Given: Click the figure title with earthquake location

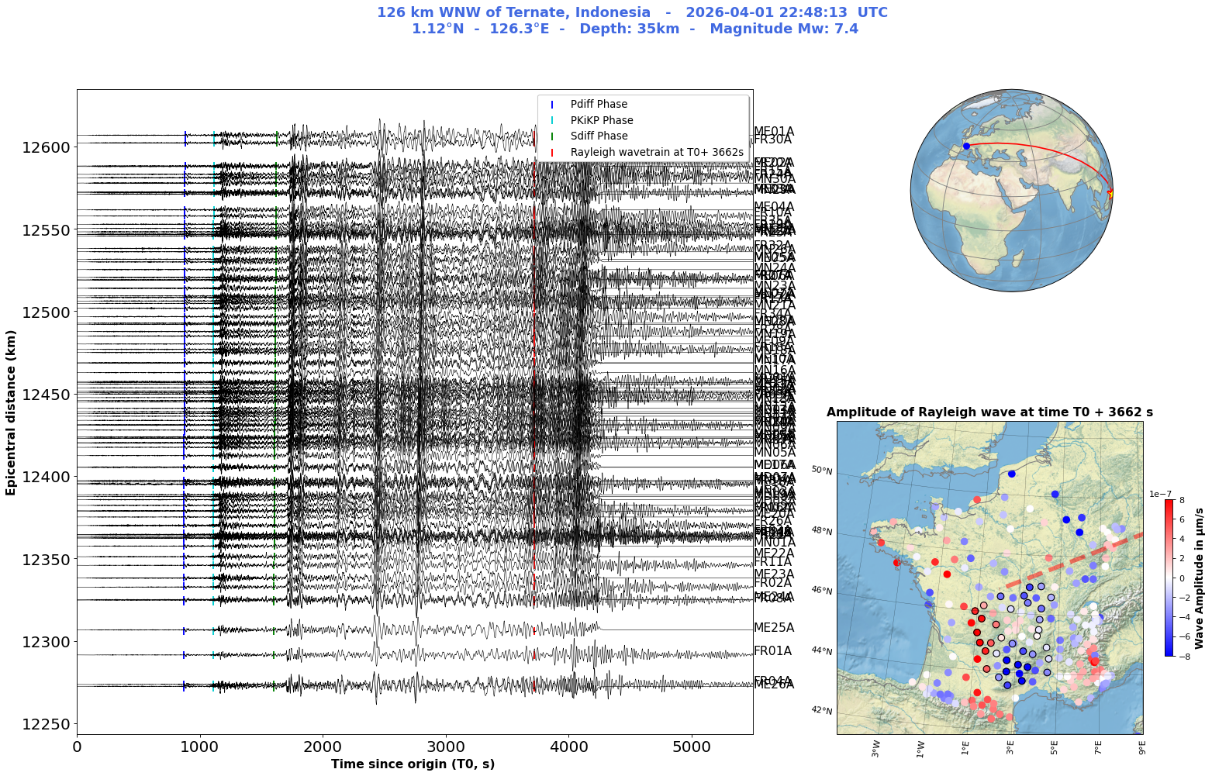Looking at the screenshot, I should tap(633, 21).
